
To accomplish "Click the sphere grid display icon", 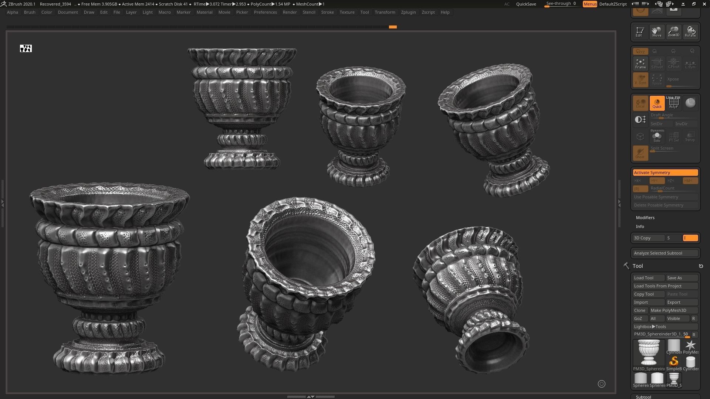I will coord(690,103).
